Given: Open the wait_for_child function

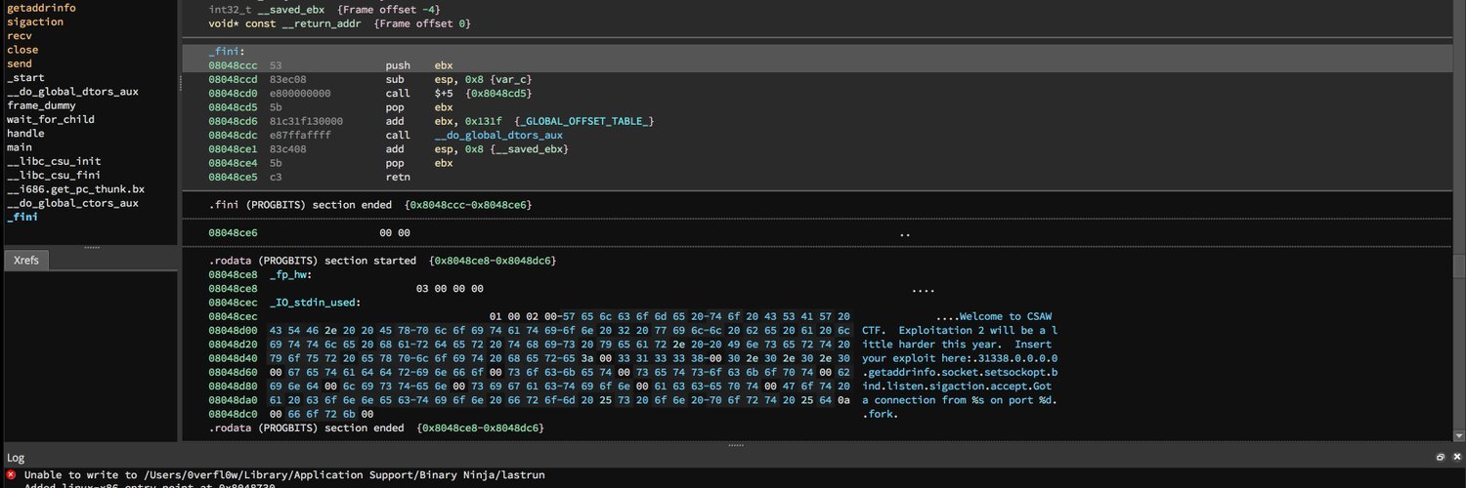Looking at the screenshot, I should pyautogui.click(x=51, y=119).
